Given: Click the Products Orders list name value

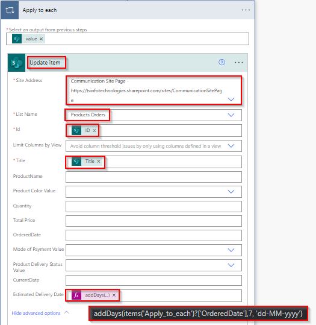Looking at the screenshot, I should tap(88, 115).
